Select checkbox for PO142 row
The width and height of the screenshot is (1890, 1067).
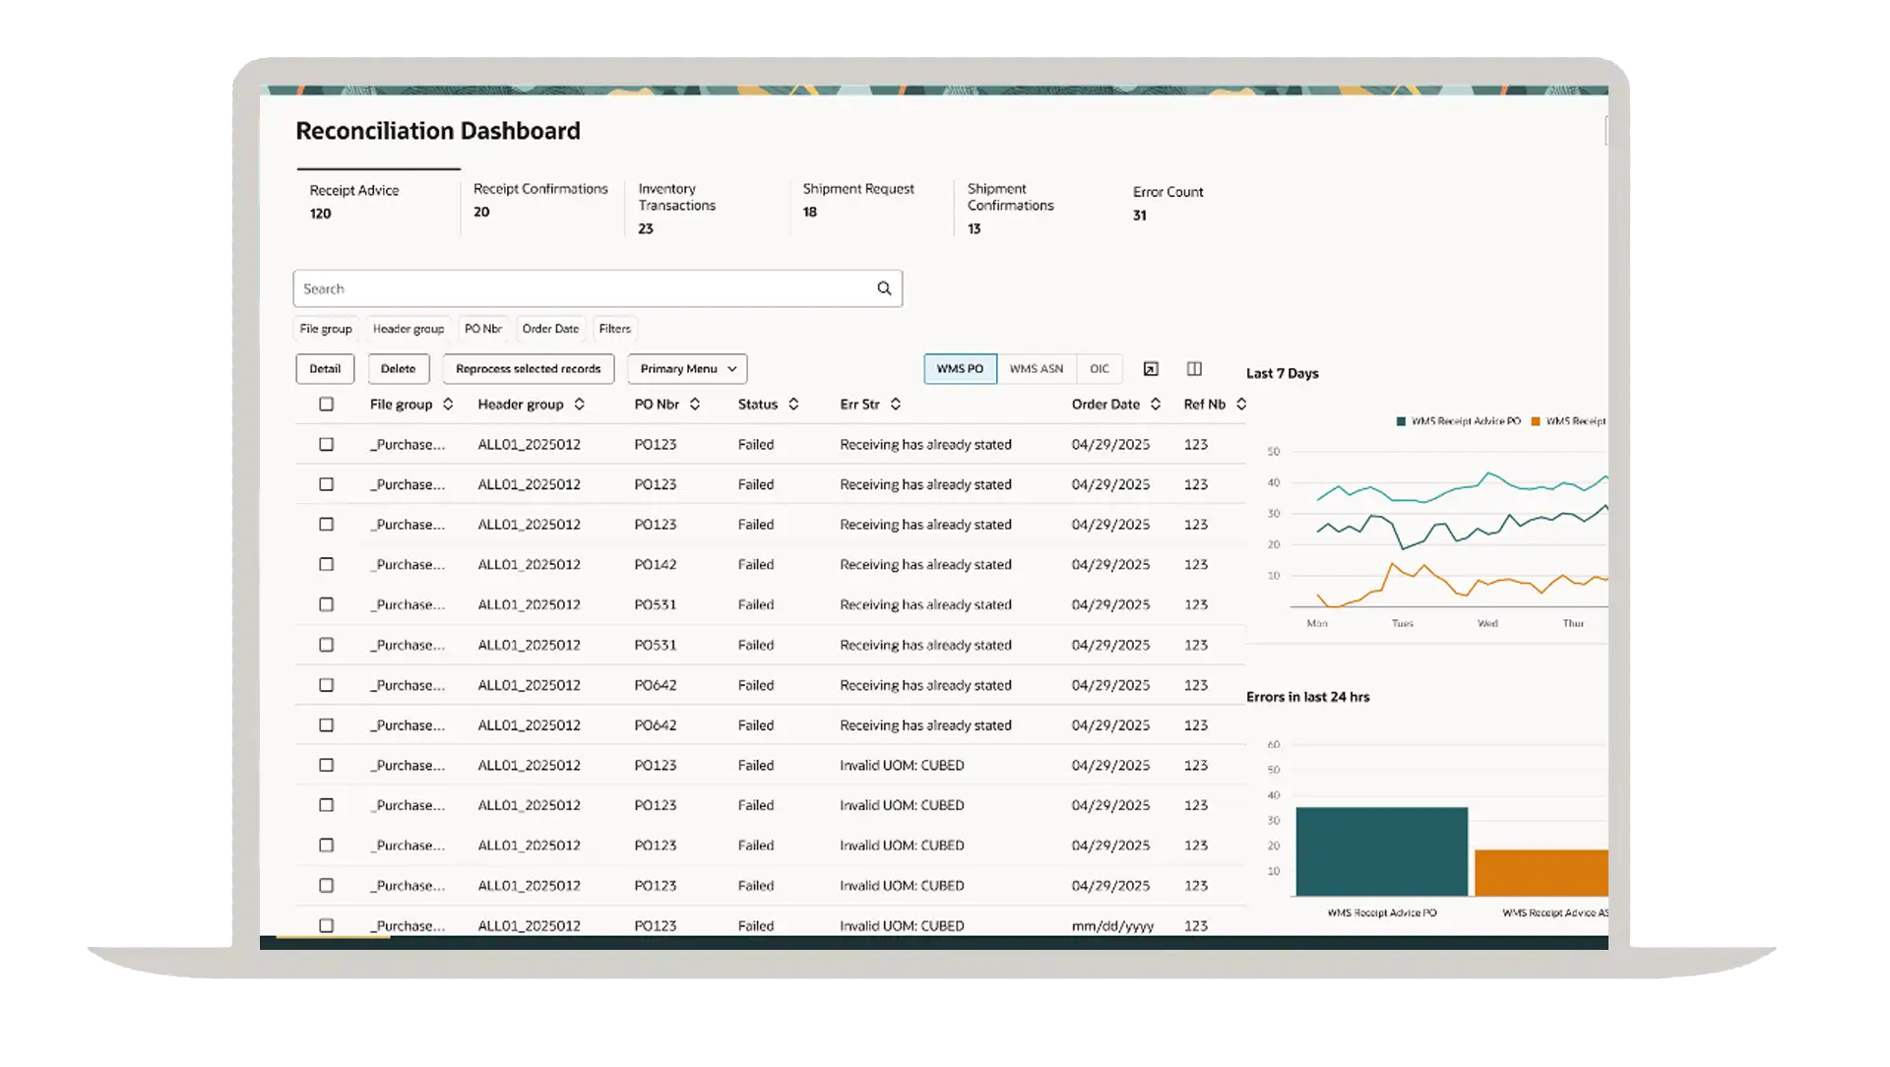(326, 565)
